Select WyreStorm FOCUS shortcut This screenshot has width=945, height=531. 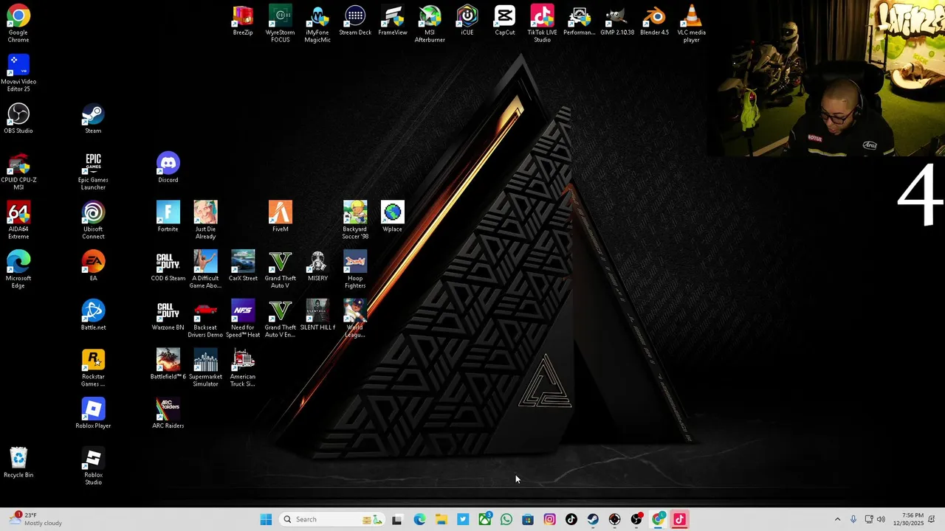point(280,24)
